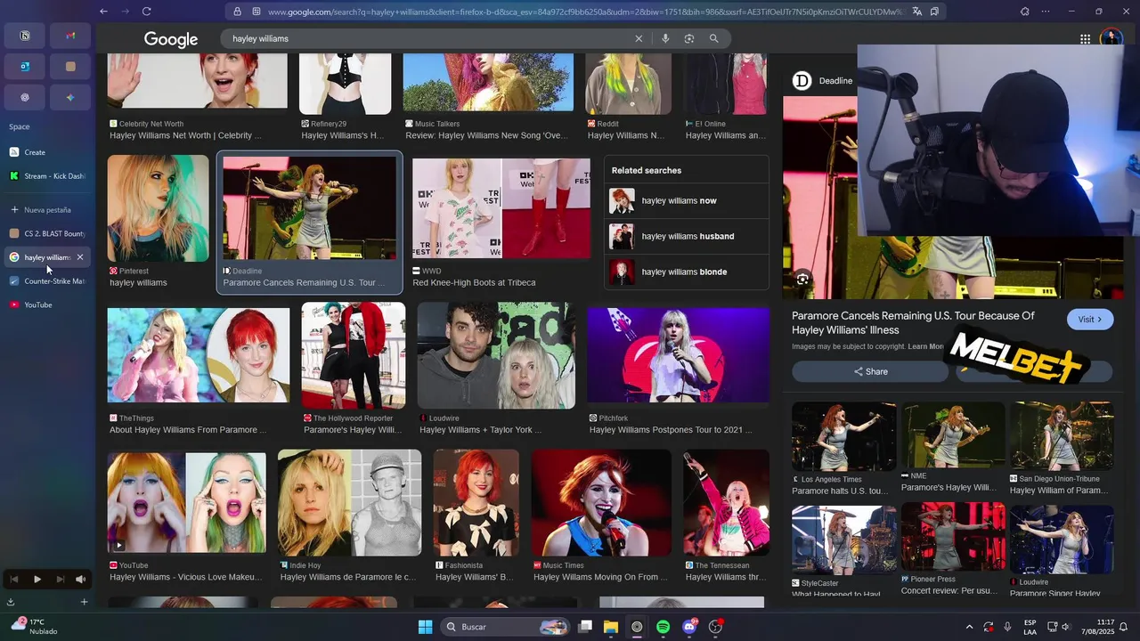Click the Google search input field

[x=427, y=39]
